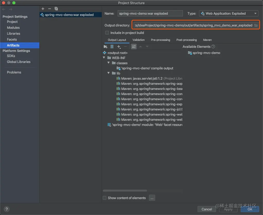This screenshot has width=263, height=215.
Task: Switch to the Output Layout tab
Action: tap(117, 40)
